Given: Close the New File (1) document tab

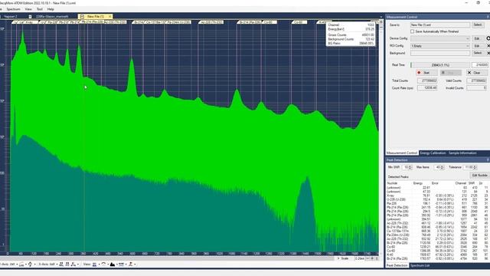Looking at the screenshot, I should pyautogui.click(x=110, y=16).
